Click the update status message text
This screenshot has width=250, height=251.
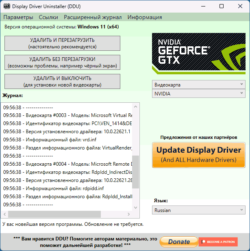pyautogui.click(x=73, y=224)
